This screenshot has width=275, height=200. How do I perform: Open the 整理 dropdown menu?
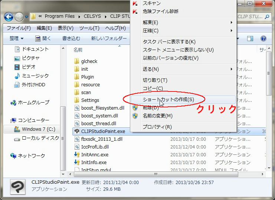click(x=16, y=39)
